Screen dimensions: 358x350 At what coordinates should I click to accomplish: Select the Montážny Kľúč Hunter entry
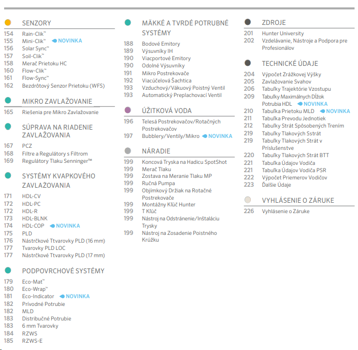[168, 205]
